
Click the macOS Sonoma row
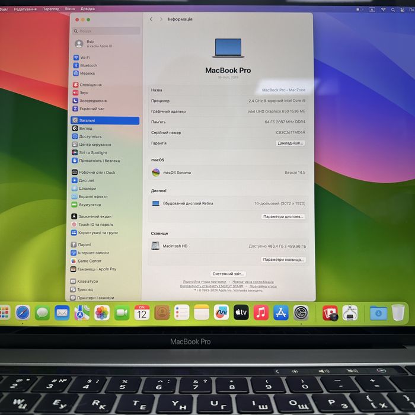[228, 173]
